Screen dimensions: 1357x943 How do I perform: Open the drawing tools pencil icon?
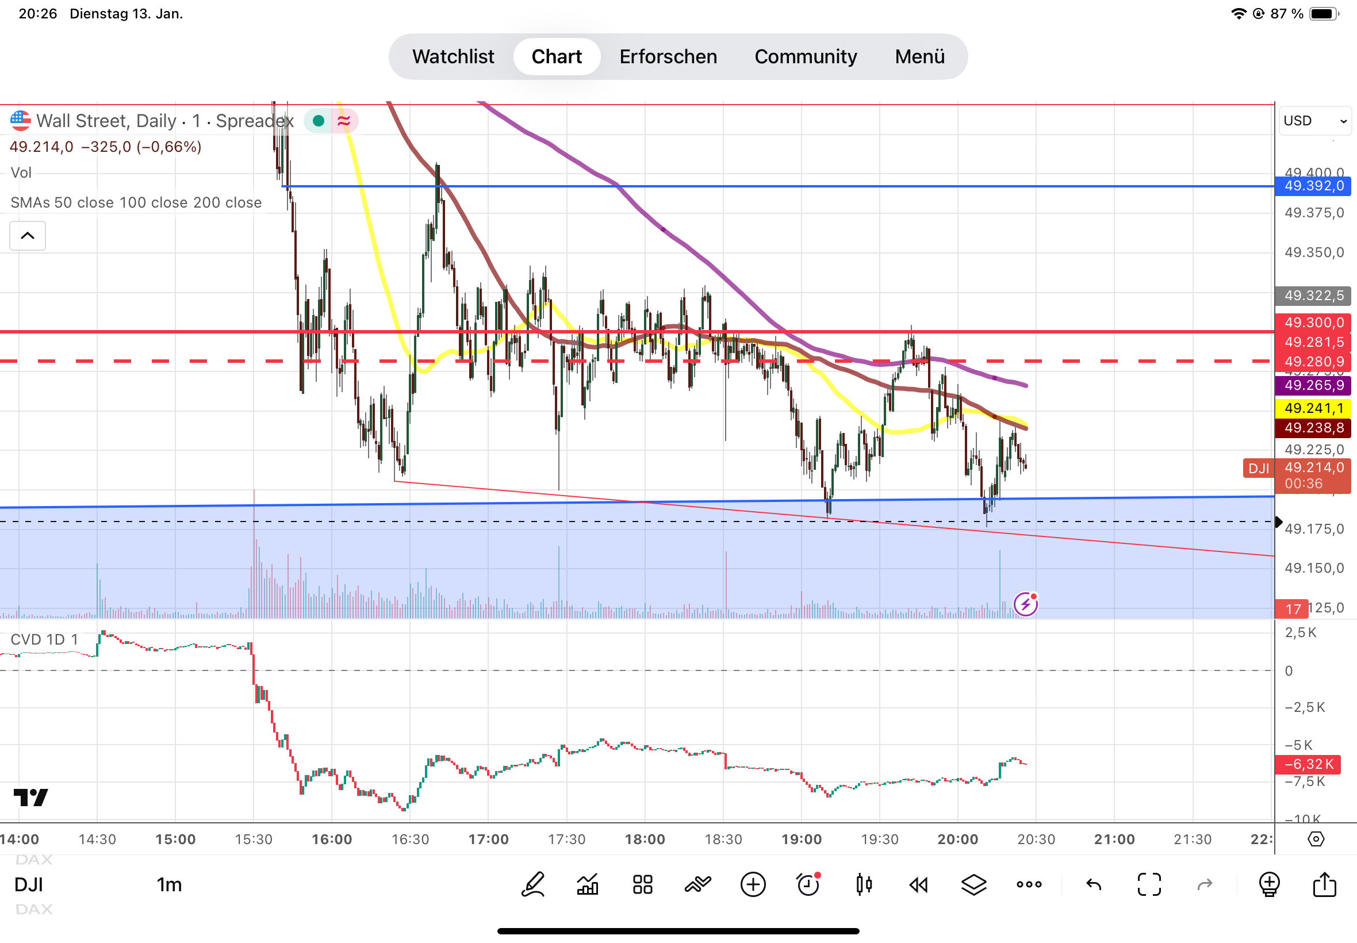[x=532, y=884]
